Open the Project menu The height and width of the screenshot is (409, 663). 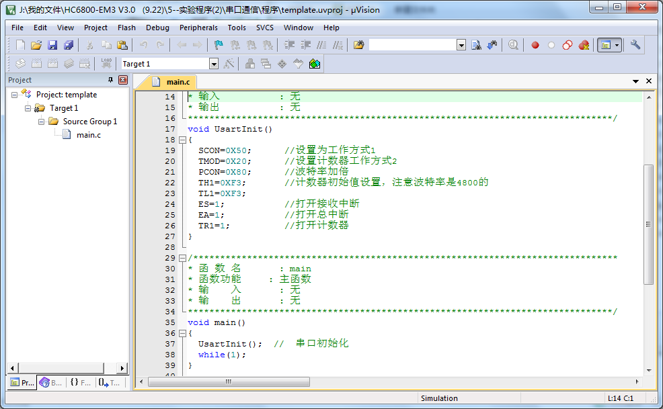[95, 28]
